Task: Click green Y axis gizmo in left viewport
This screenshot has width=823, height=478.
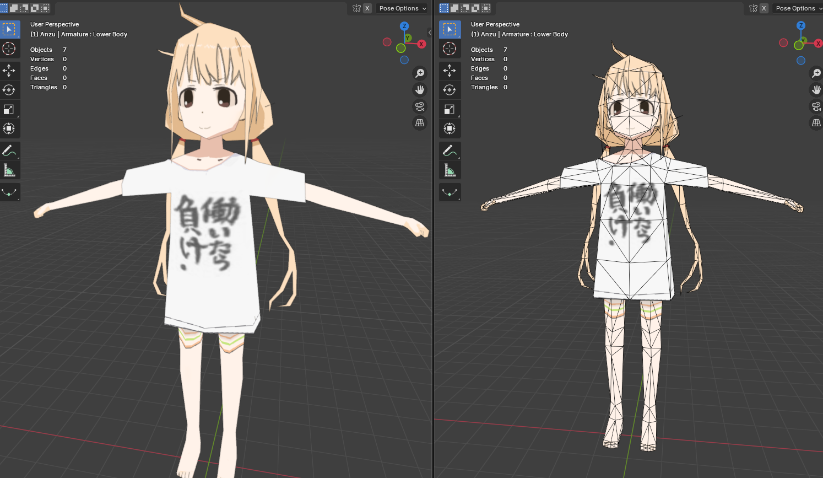Action: pos(408,38)
